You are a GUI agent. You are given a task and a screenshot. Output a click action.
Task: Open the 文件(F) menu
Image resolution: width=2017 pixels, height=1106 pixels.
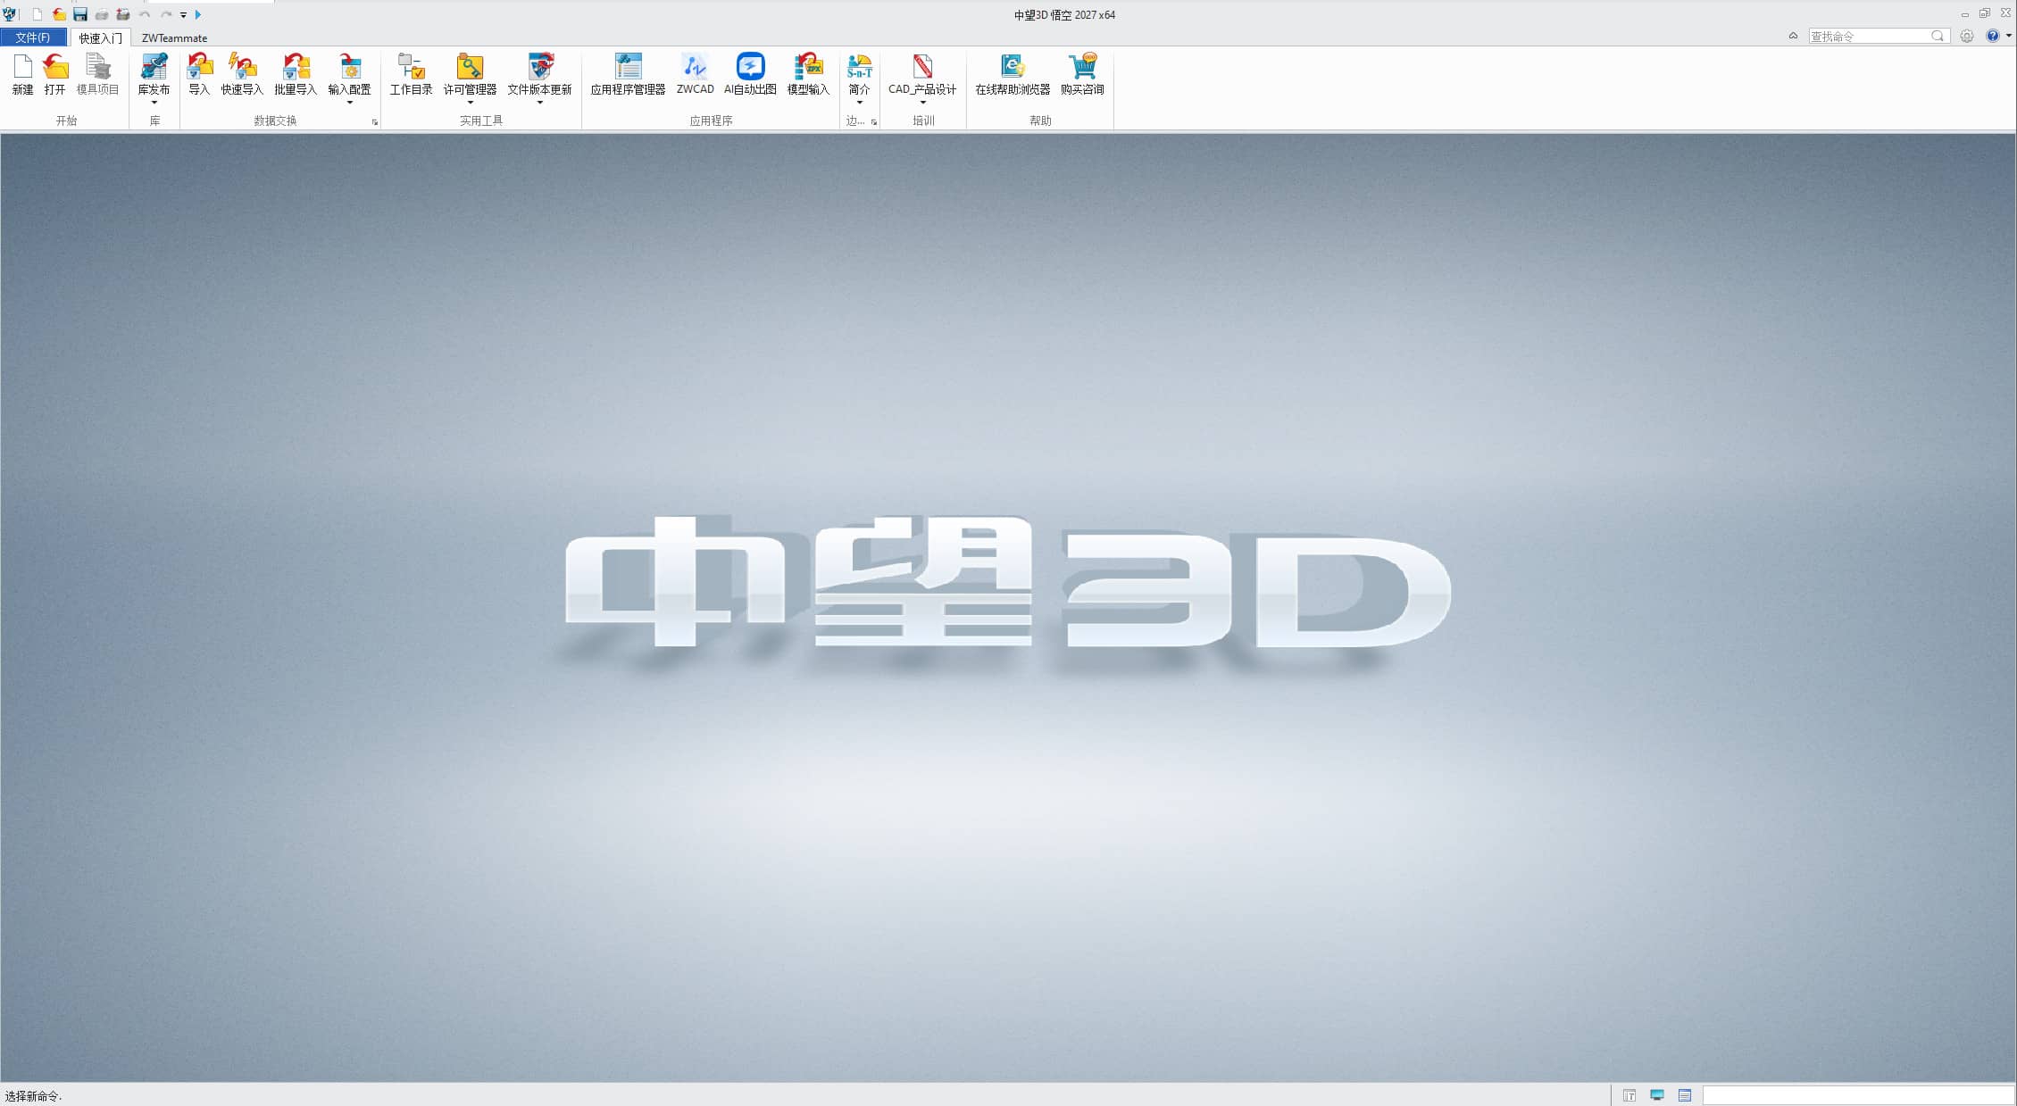[x=33, y=37]
